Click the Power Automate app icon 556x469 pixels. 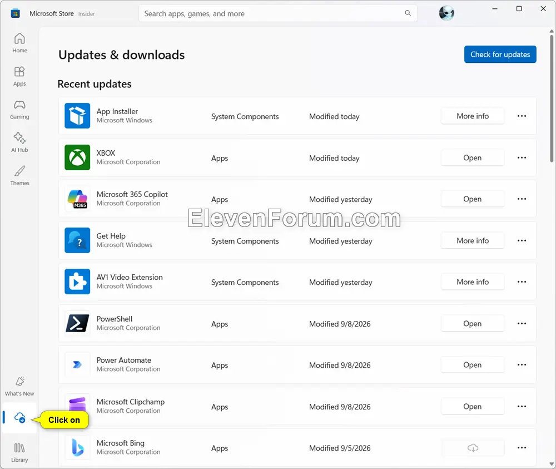77,364
